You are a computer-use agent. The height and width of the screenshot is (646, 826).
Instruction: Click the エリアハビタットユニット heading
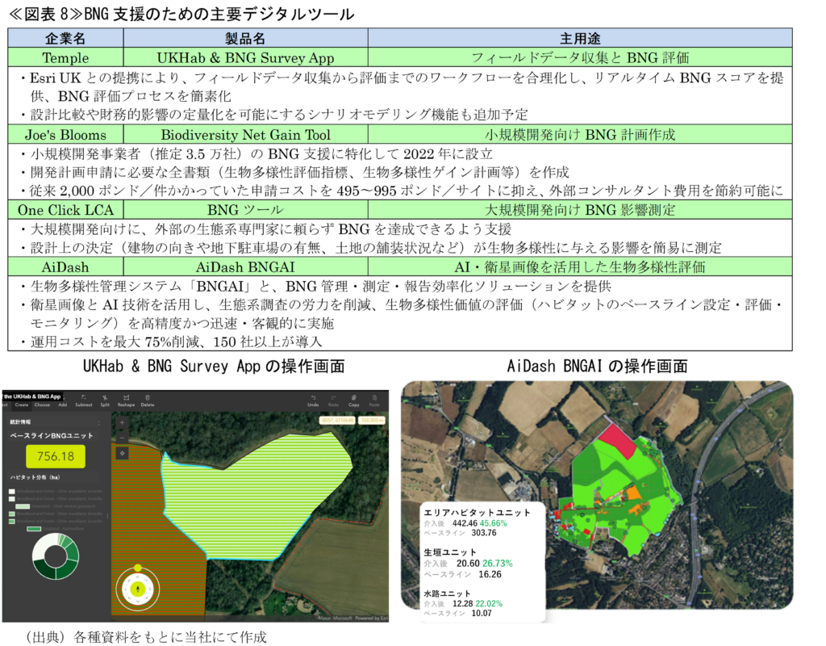[477, 513]
